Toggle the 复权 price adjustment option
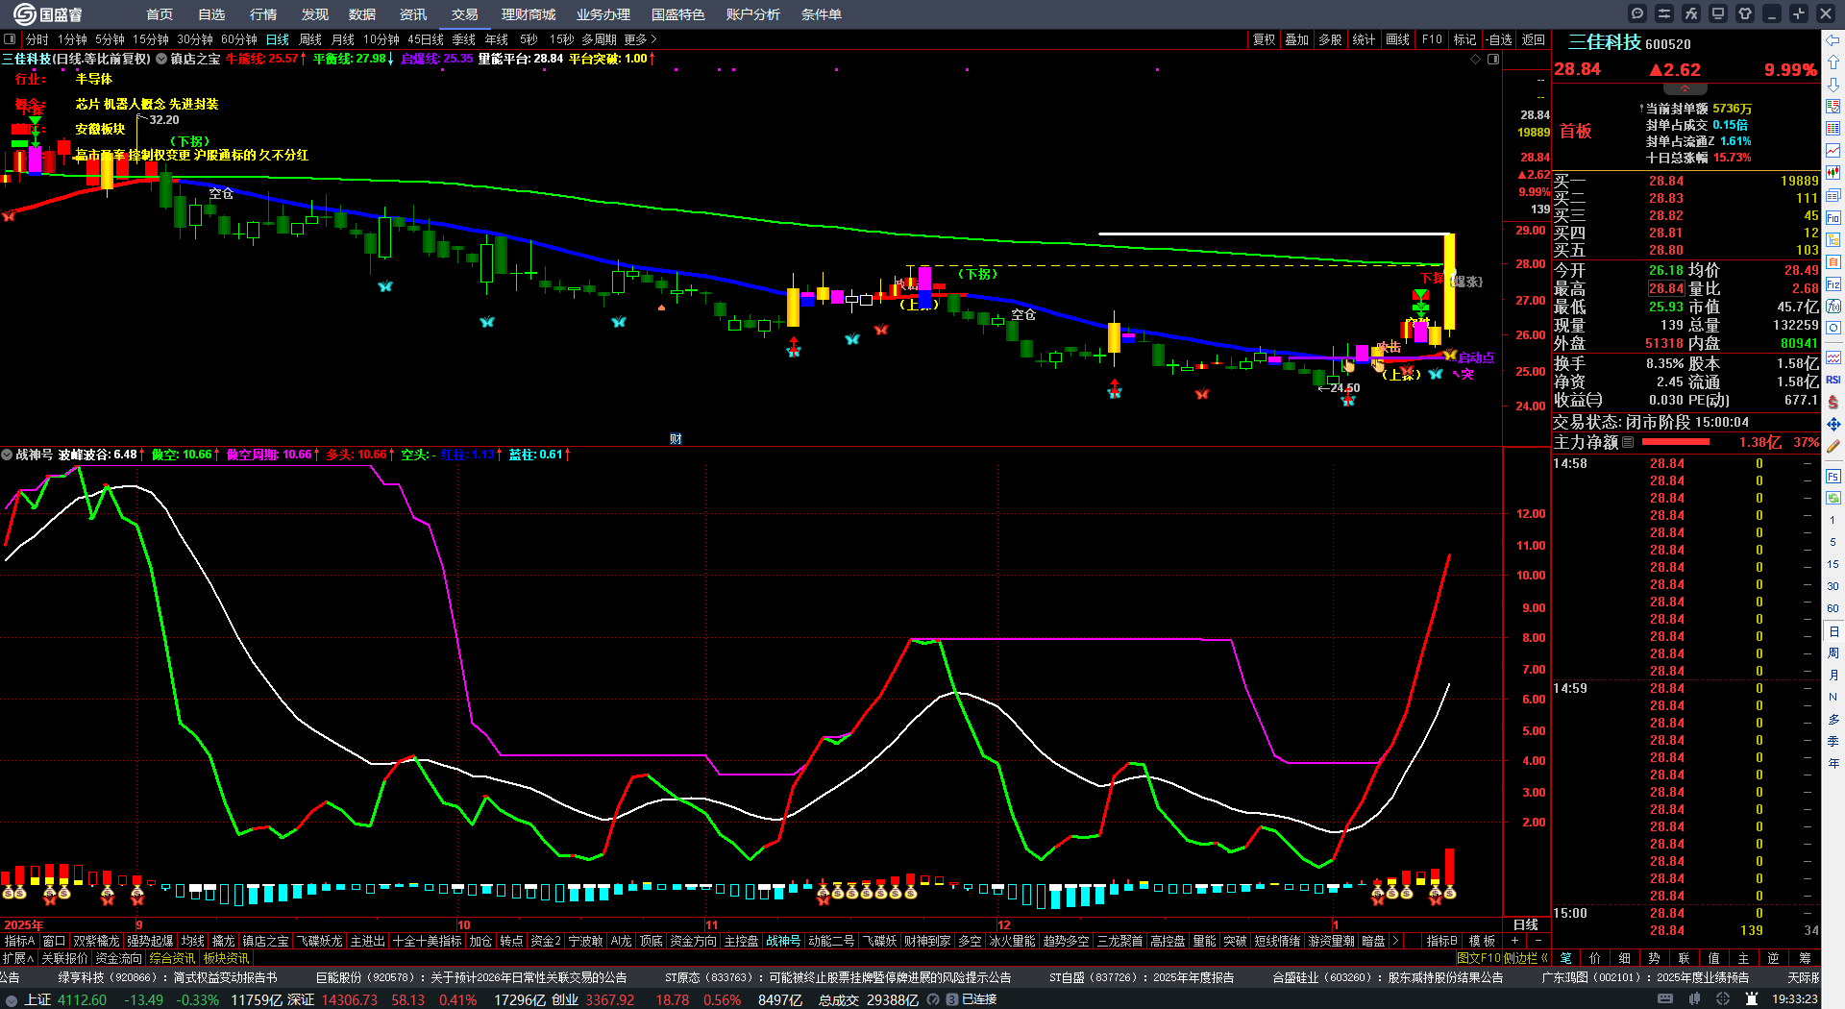The width and height of the screenshot is (1845, 1009). click(1264, 39)
